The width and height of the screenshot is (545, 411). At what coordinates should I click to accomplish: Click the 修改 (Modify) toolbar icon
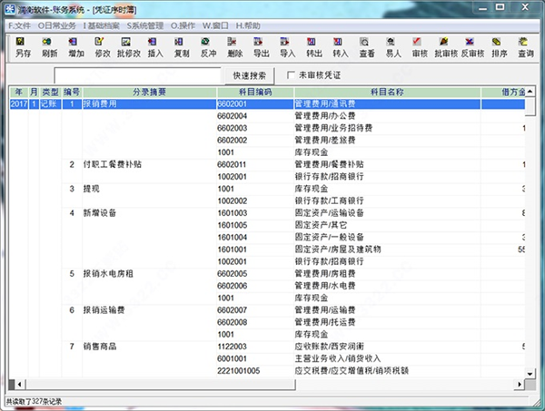point(102,47)
